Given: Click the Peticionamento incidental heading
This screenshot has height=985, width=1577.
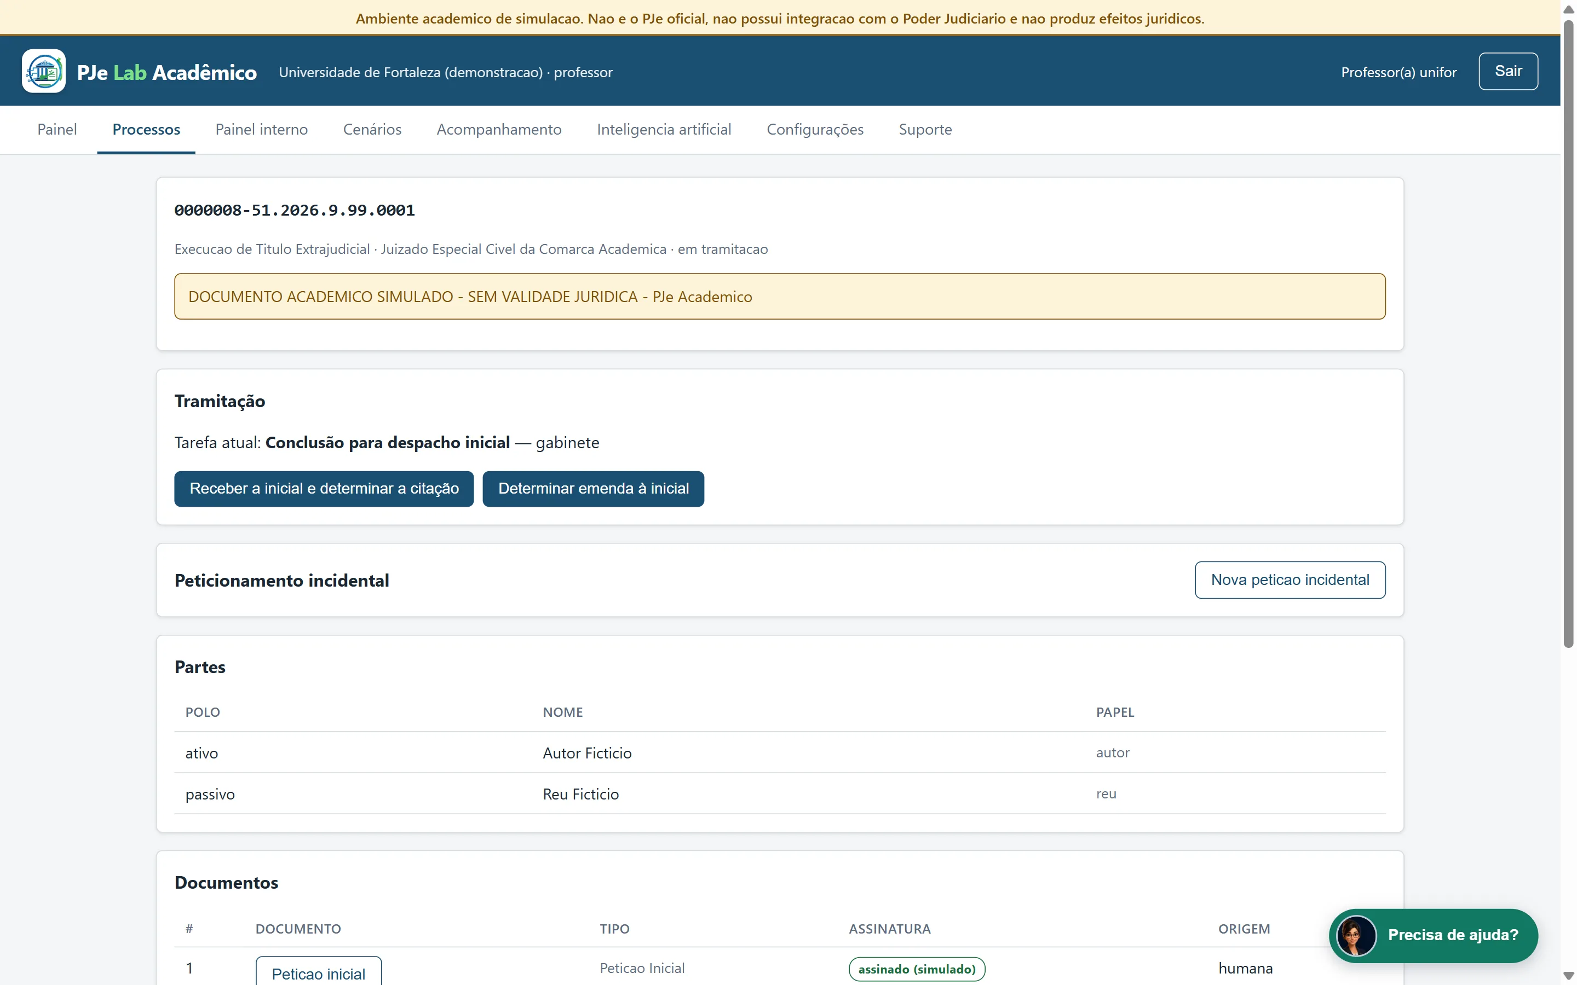Looking at the screenshot, I should (281, 581).
